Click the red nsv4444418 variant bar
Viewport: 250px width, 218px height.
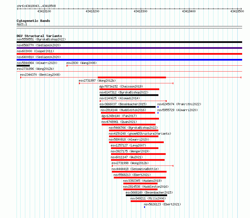(x=139, y=172)
